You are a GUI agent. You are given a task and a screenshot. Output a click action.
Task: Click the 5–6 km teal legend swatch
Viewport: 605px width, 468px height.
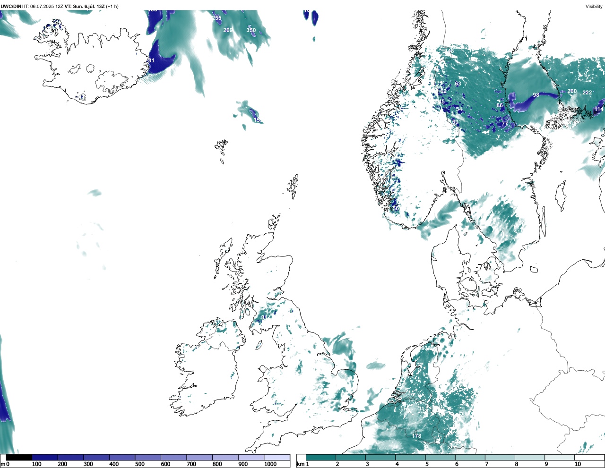[x=441, y=457]
